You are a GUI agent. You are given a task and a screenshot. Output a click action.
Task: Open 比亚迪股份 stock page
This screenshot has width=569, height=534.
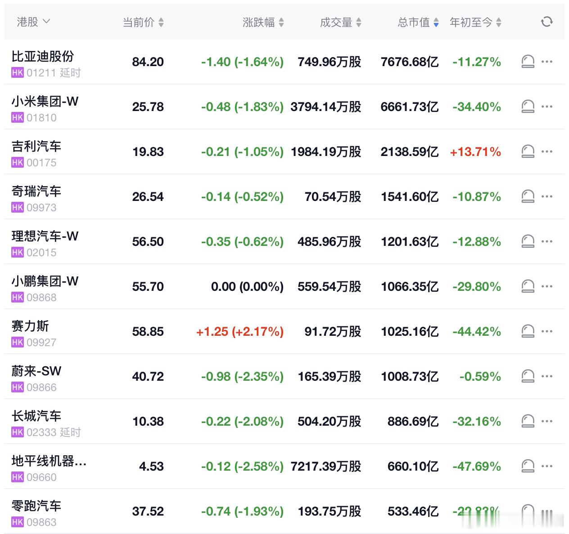[43, 56]
